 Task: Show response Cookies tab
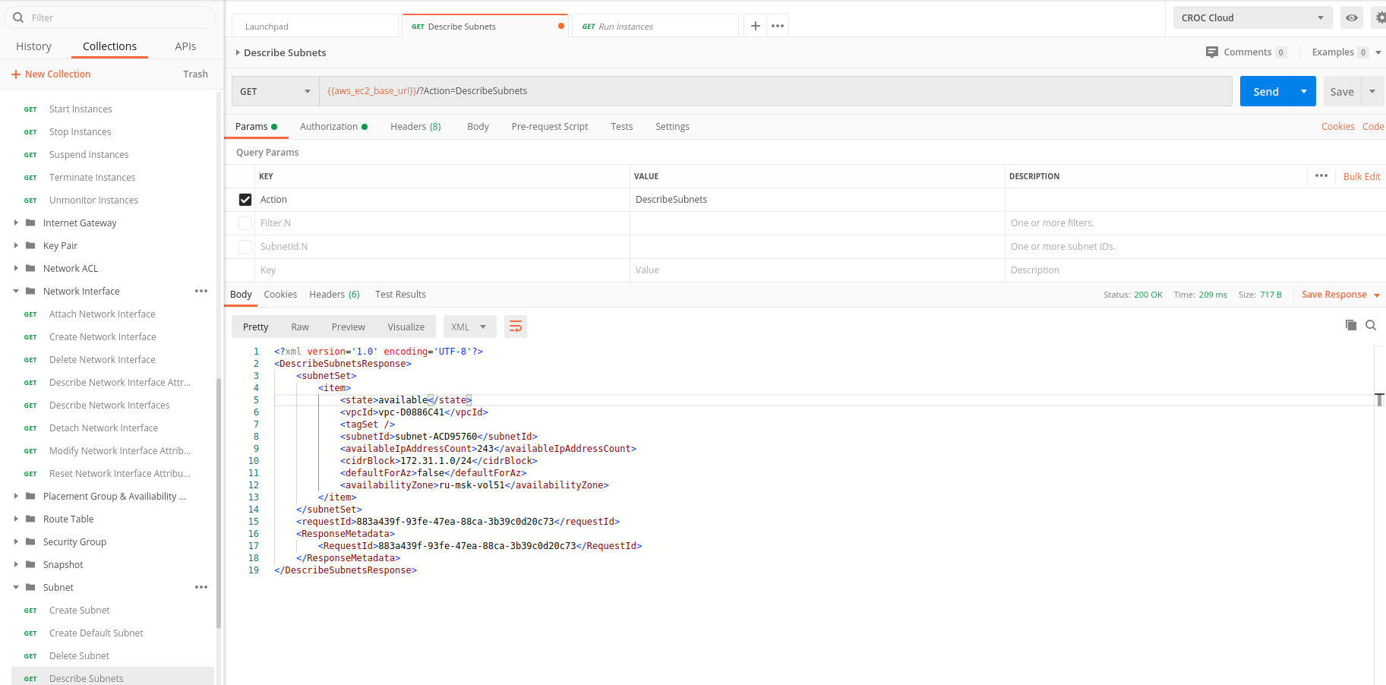(x=280, y=295)
